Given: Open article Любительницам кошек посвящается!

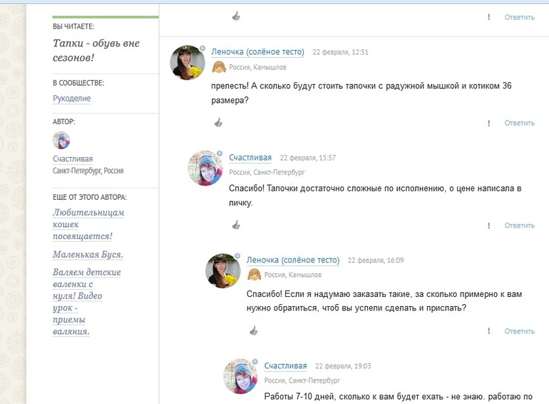Looking at the screenshot, I should pos(88,224).
